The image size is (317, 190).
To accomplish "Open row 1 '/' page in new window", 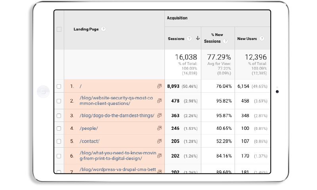I will 160,86.
